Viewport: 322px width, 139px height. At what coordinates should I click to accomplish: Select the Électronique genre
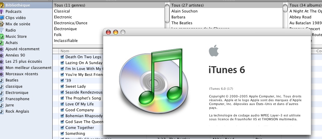tap(78, 29)
